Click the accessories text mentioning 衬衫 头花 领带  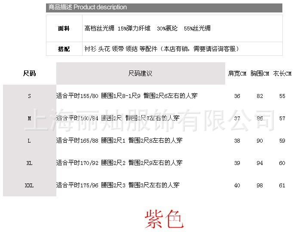162,49
